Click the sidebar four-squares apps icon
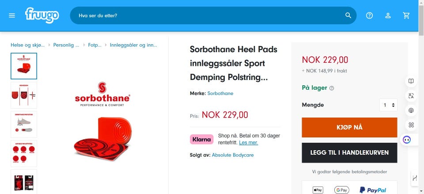Screen dimensions: 424x194 [411, 125]
